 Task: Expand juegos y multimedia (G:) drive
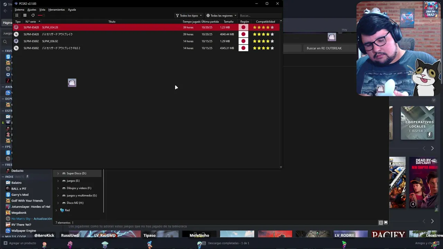click(x=58, y=195)
